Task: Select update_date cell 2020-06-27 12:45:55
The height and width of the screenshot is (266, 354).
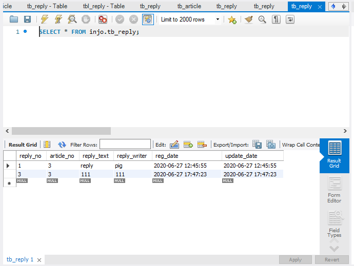Action: pyautogui.click(x=252, y=166)
